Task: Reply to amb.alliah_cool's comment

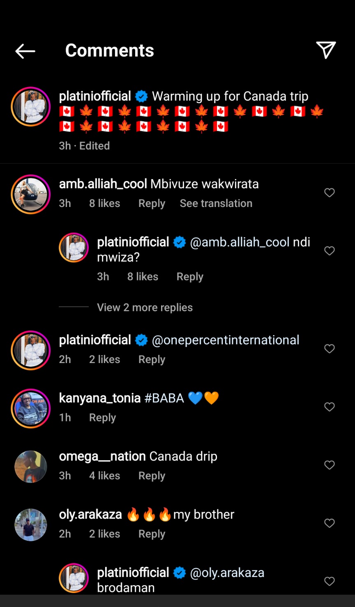Action: pyautogui.click(x=152, y=203)
